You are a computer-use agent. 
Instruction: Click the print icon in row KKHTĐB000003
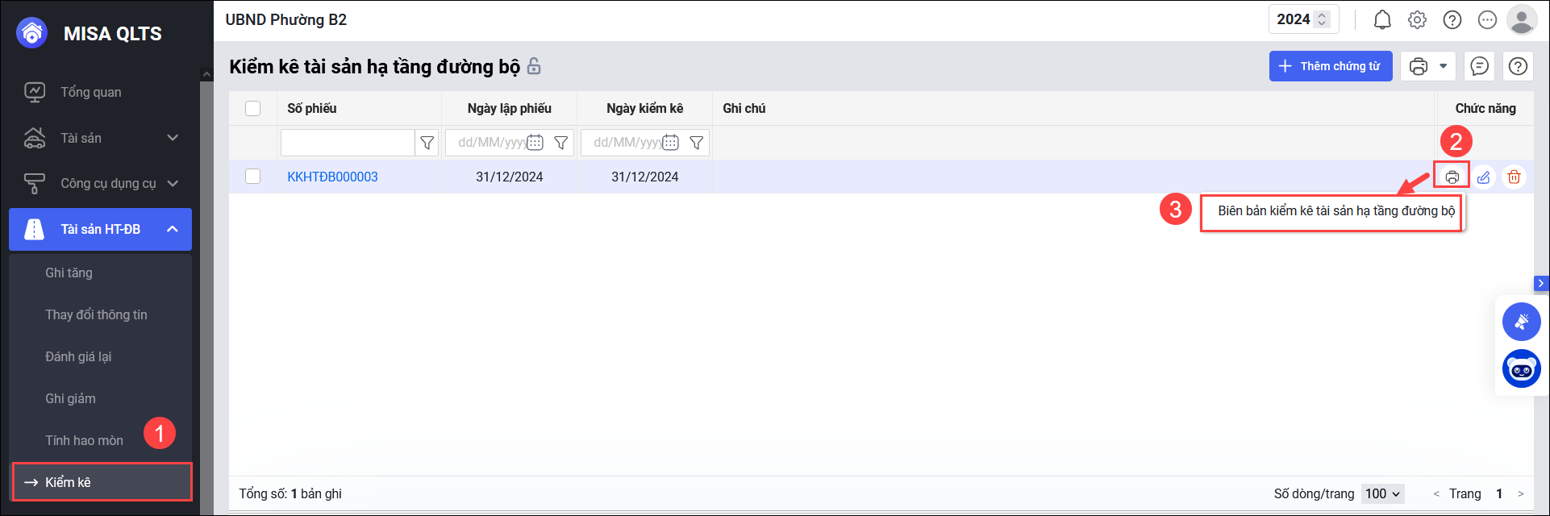point(1452,177)
